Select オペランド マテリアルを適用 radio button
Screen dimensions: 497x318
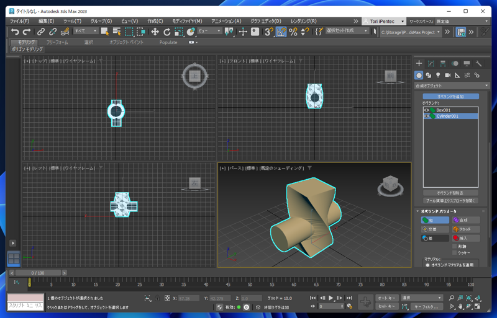coord(427,265)
